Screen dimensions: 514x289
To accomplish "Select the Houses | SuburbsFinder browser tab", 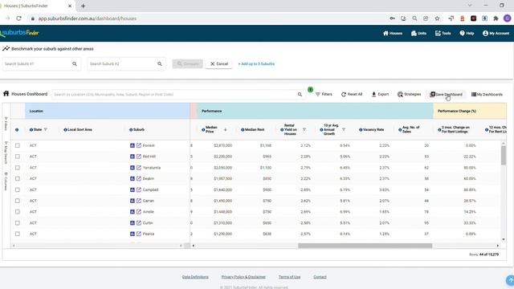I will [x=36, y=6].
